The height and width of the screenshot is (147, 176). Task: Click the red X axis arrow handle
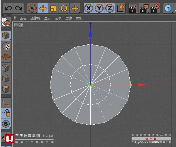click(x=142, y=85)
